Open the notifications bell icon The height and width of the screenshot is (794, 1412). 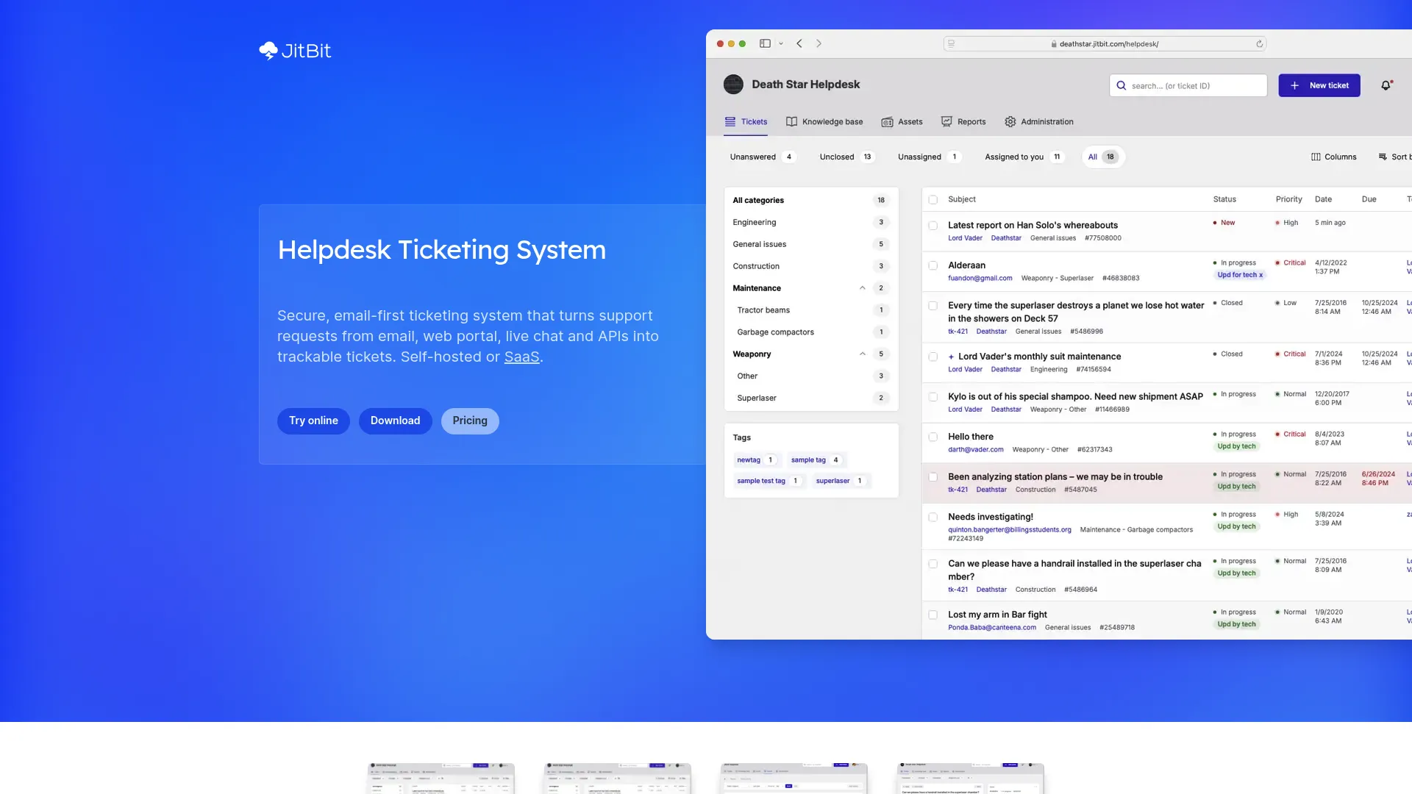(1386, 85)
